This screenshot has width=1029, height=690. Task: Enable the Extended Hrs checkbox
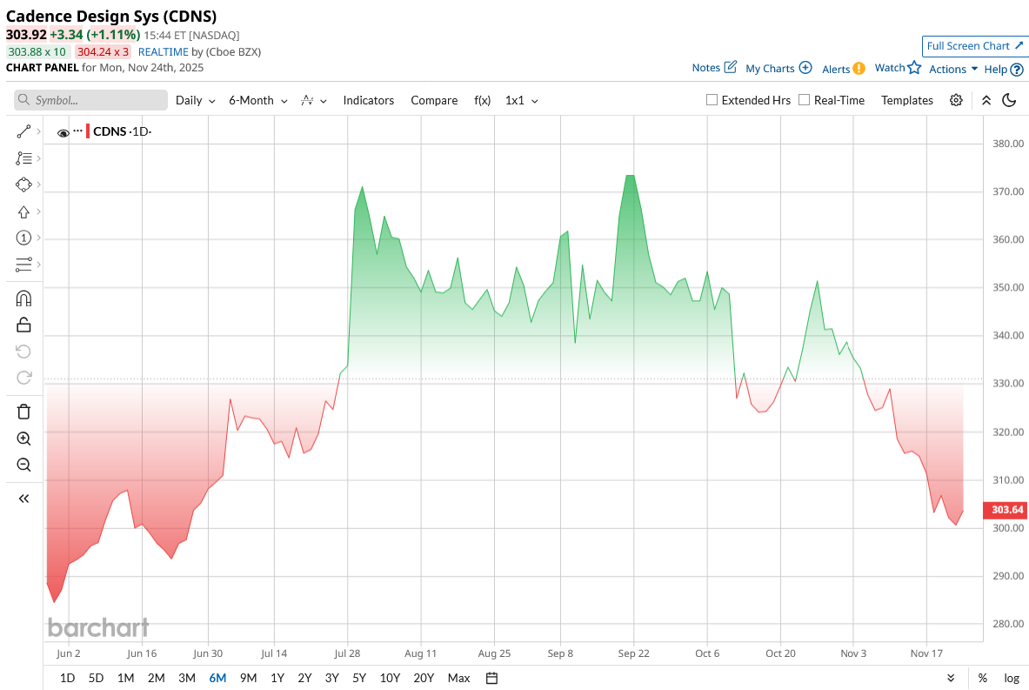pyautogui.click(x=712, y=100)
